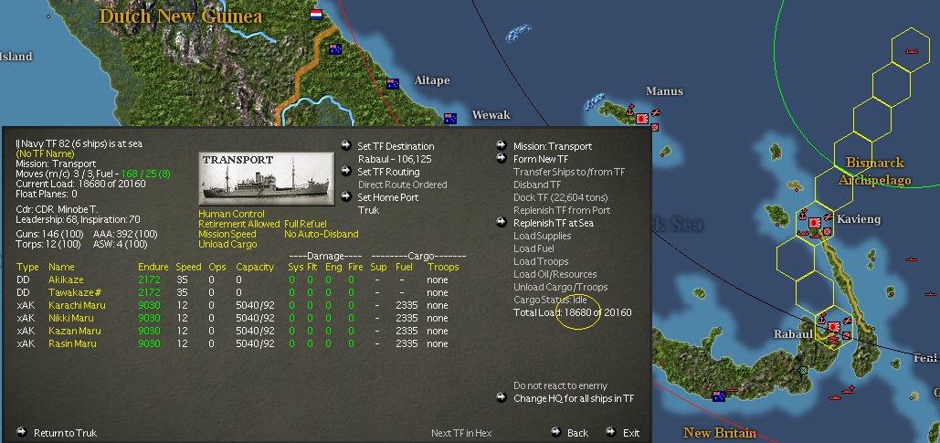
Task: Click the arrow icon beside Return to Truk
Action: pyautogui.click(x=22, y=432)
